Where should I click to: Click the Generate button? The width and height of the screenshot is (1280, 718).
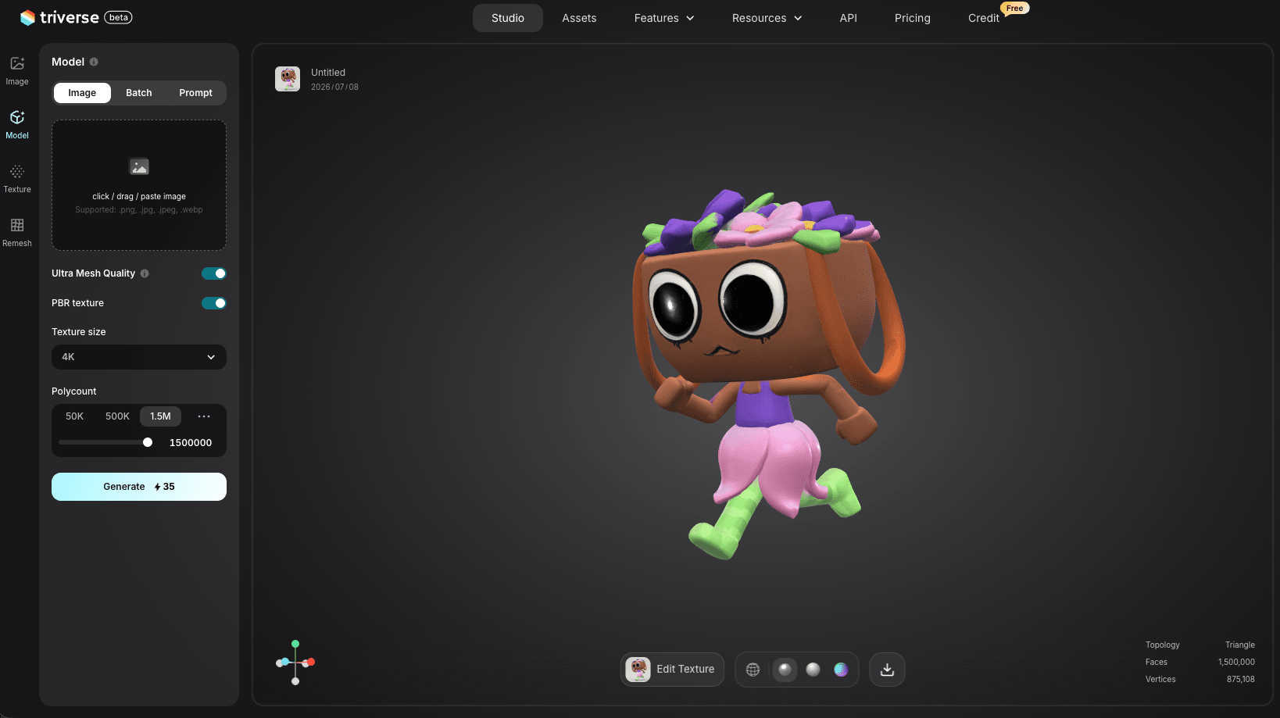coord(139,487)
